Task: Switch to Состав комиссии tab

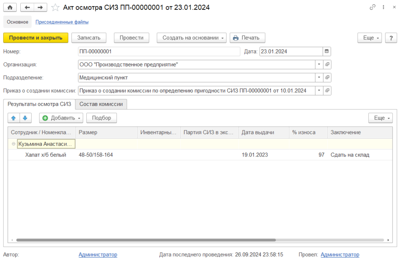Action: click(101, 104)
